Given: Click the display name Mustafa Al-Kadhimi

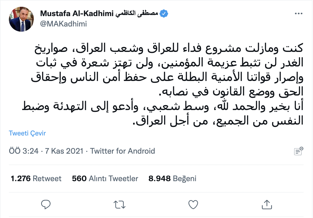Looking at the screenshot, I should pos(77,13).
